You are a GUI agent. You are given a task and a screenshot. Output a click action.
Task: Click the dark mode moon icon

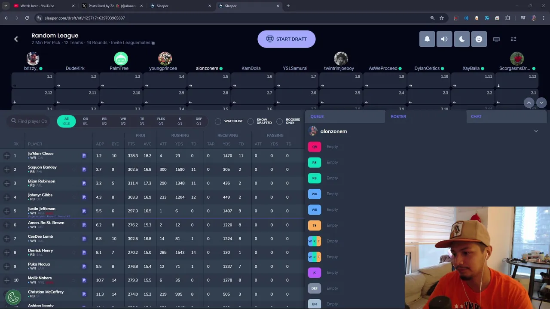coord(461,39)
